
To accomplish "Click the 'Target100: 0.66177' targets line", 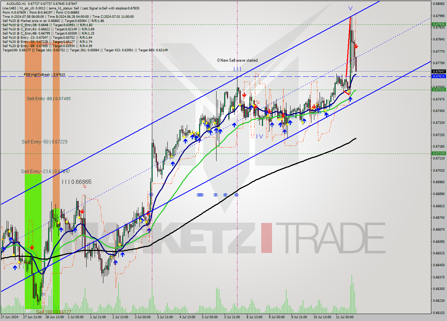I will click(85, 50).
